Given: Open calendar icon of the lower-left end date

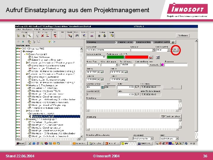Looking at the screenshot, I should click(102, 79).
